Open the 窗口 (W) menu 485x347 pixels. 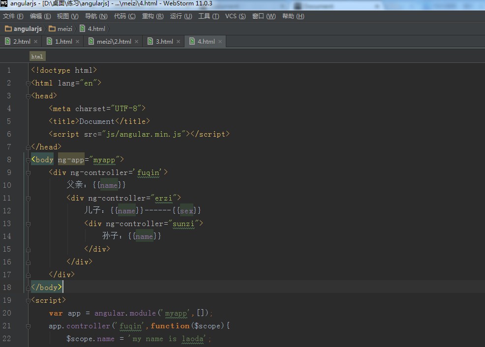pos(264,16)
